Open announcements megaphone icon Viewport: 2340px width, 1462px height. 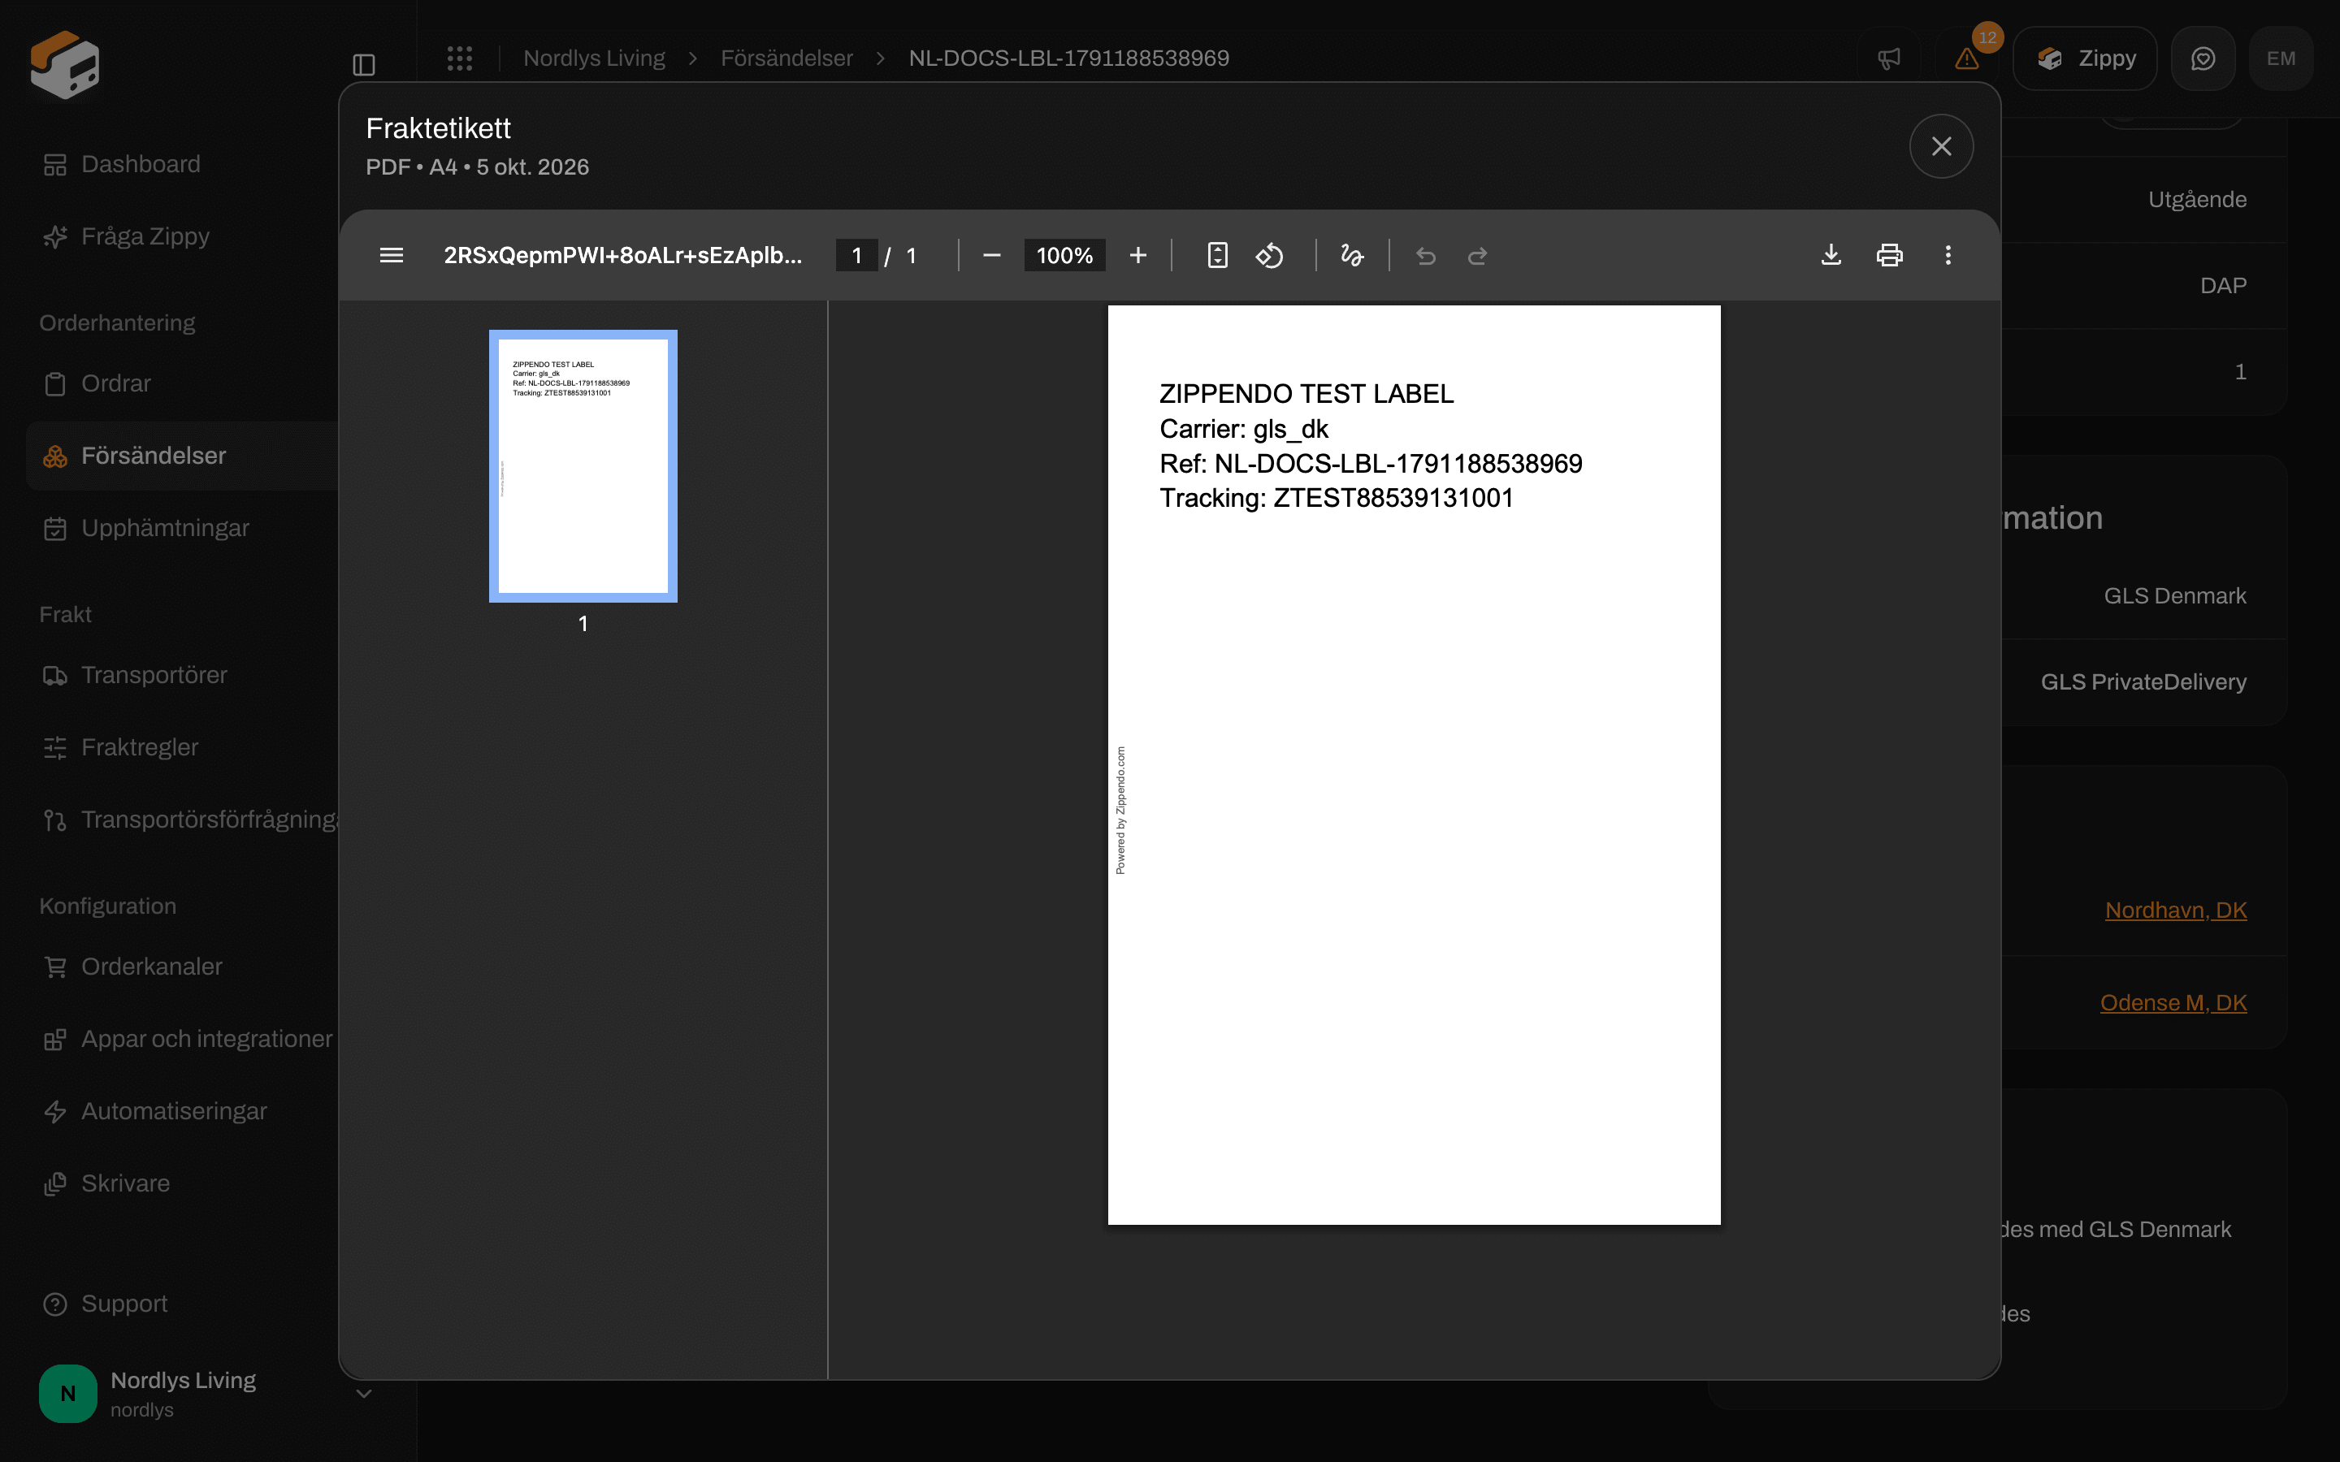tap(1888, 58)
